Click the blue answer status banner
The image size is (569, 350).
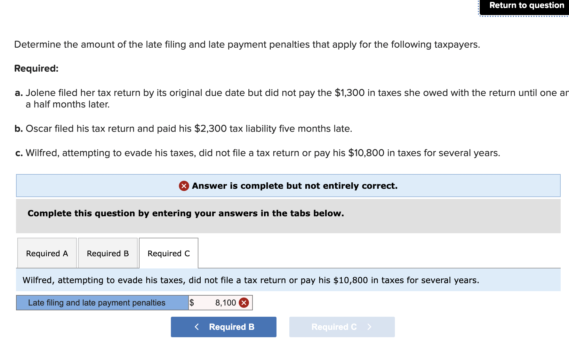tap(288, 186)
